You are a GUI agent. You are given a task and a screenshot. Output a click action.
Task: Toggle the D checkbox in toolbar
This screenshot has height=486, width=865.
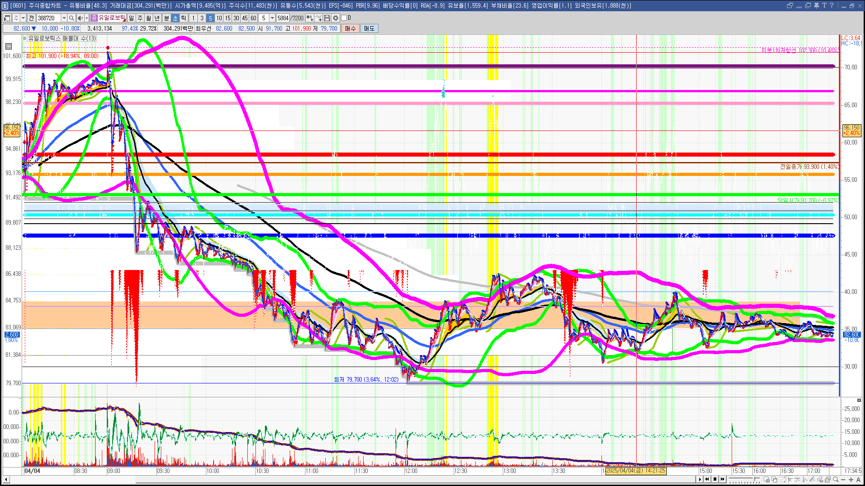[344, 18]
